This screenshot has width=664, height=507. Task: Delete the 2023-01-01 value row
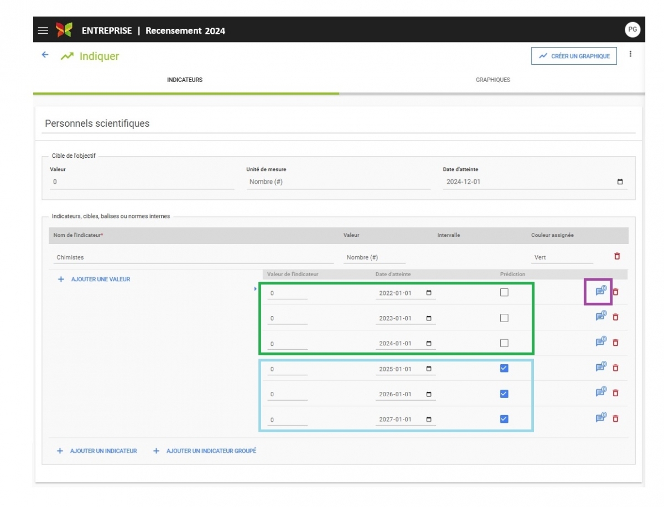pos(615,317)
